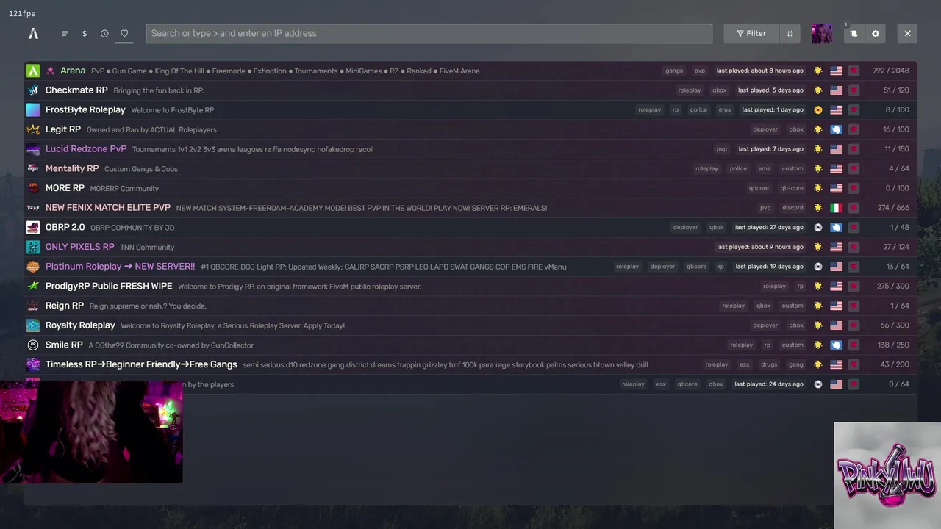Click the '792 / 2048' player count
Viewport: 941px width, 529px height.
tap(891, 71)
